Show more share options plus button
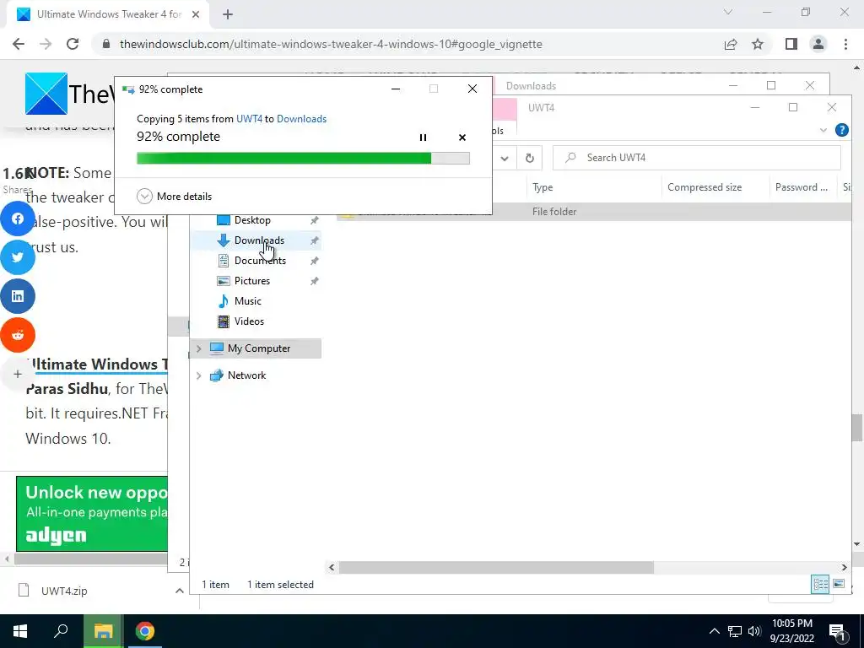Viewport: 864px width, 648px height. pos(18,374)
